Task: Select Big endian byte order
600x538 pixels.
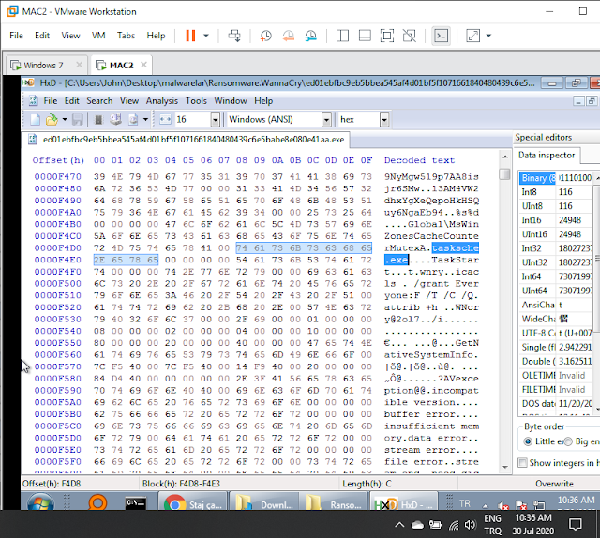Action: click(568, 441)
